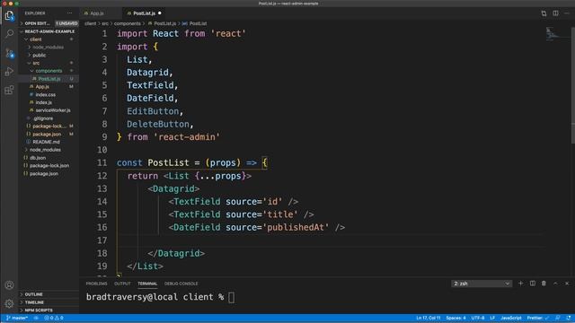575x323 pixels.
Task: Place cursor on empty line 17
Action: click(330, 240)
